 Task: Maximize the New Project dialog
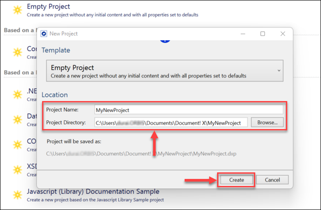click(262, 34)
